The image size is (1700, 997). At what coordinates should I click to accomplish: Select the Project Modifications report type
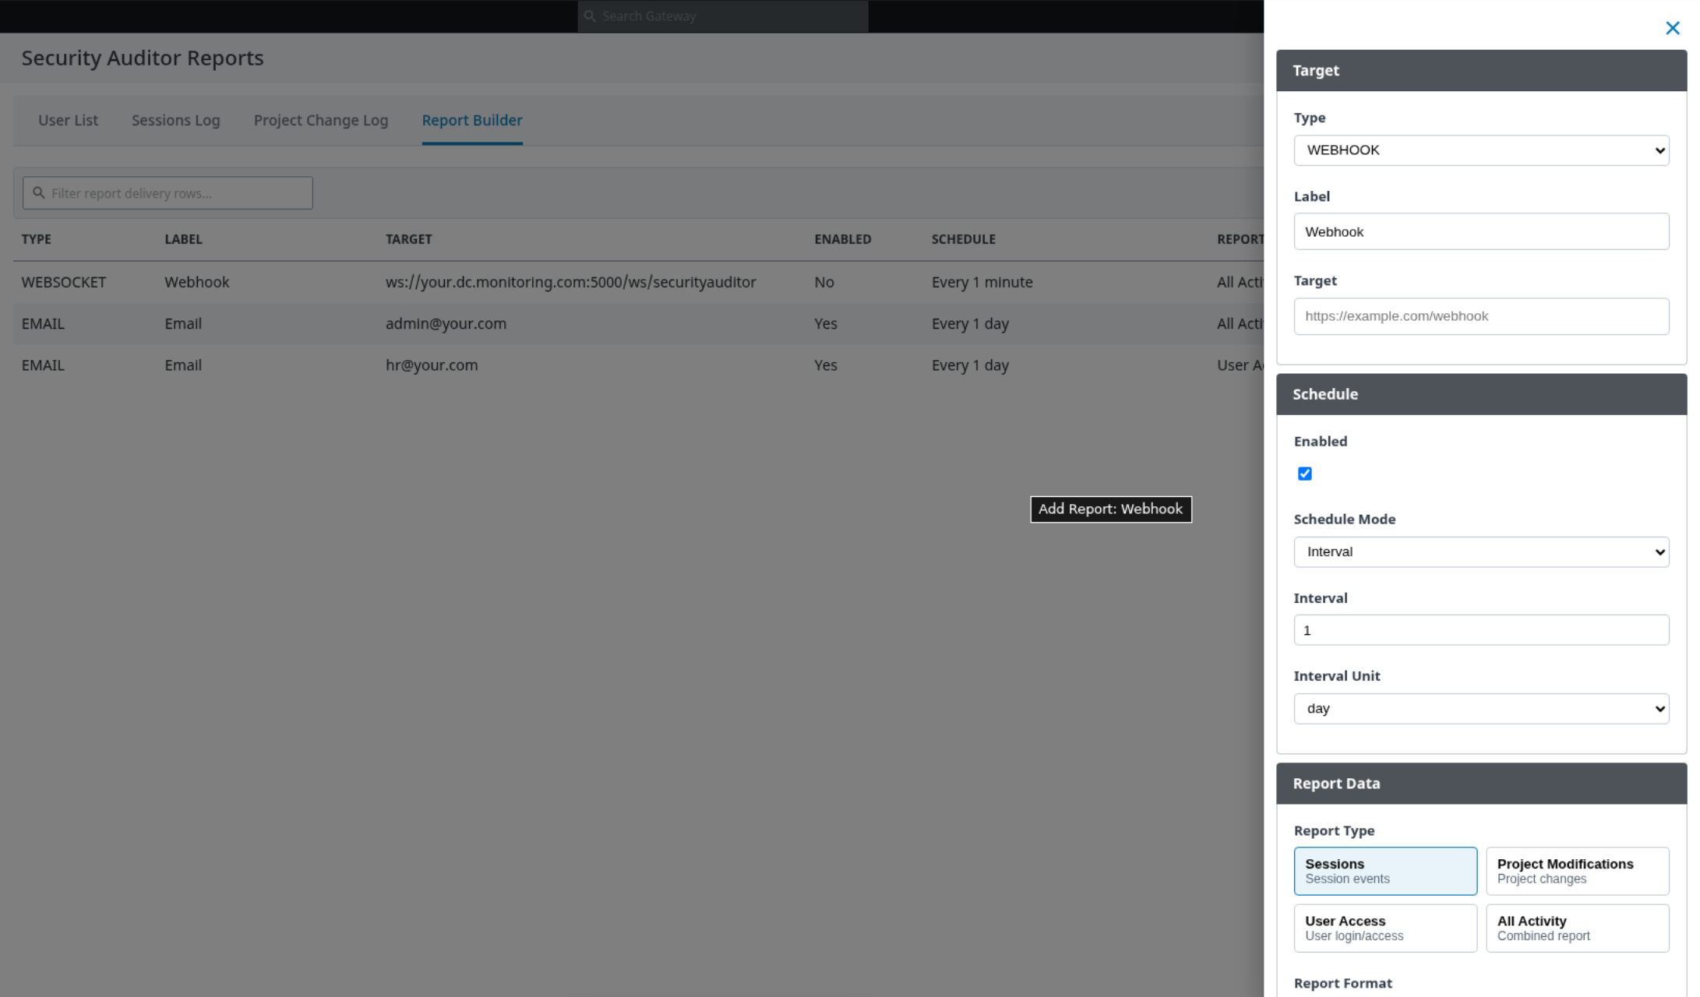[x=1577, y=871]
